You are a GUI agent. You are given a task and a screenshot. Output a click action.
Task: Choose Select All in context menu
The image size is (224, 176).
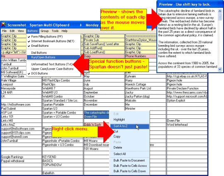[129, 154]
